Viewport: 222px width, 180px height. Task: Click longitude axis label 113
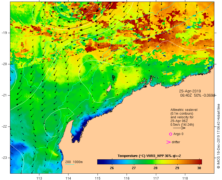[39, 178]
